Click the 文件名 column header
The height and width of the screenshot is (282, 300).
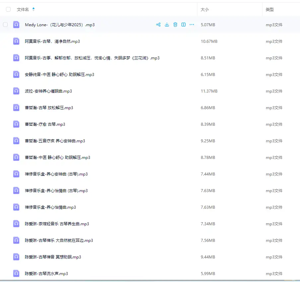tap(23, 10)
